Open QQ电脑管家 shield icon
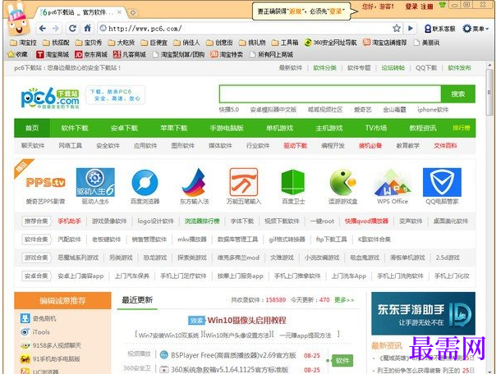Image resolution: width=501 pixels, height=374 pixels. [442, 182]
